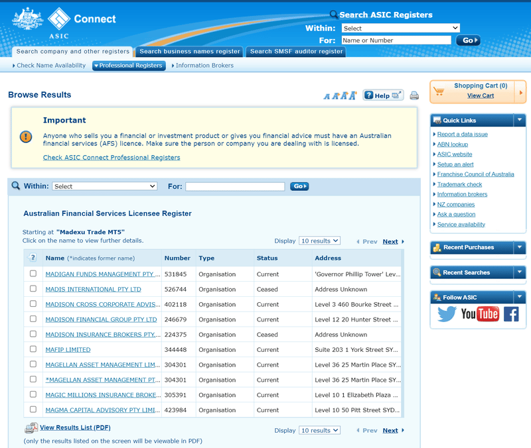The height and width of the screenshot is (448, 531).
Task: Tick checkbox for MADISON CROSS CORPORATE ADVIS
Action: click(x=33, y=304)
